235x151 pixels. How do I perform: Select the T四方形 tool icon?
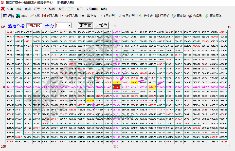101,16
